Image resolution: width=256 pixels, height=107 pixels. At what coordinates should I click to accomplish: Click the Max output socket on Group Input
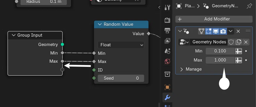click(x=62, y=61)
